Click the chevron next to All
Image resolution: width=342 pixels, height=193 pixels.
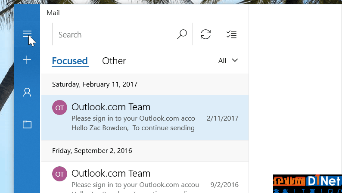pos(235,60)
